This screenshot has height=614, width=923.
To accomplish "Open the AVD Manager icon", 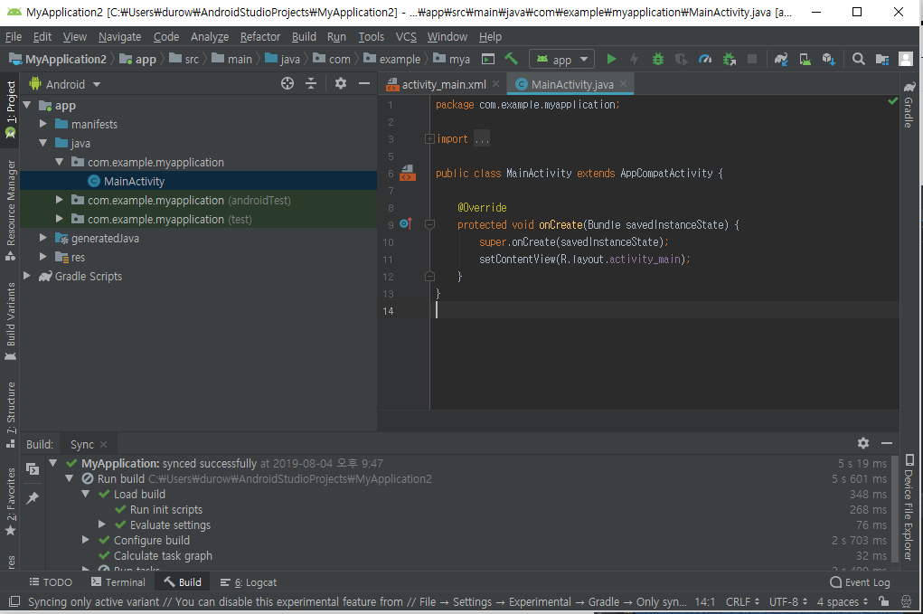I will (x=805, y=59).
